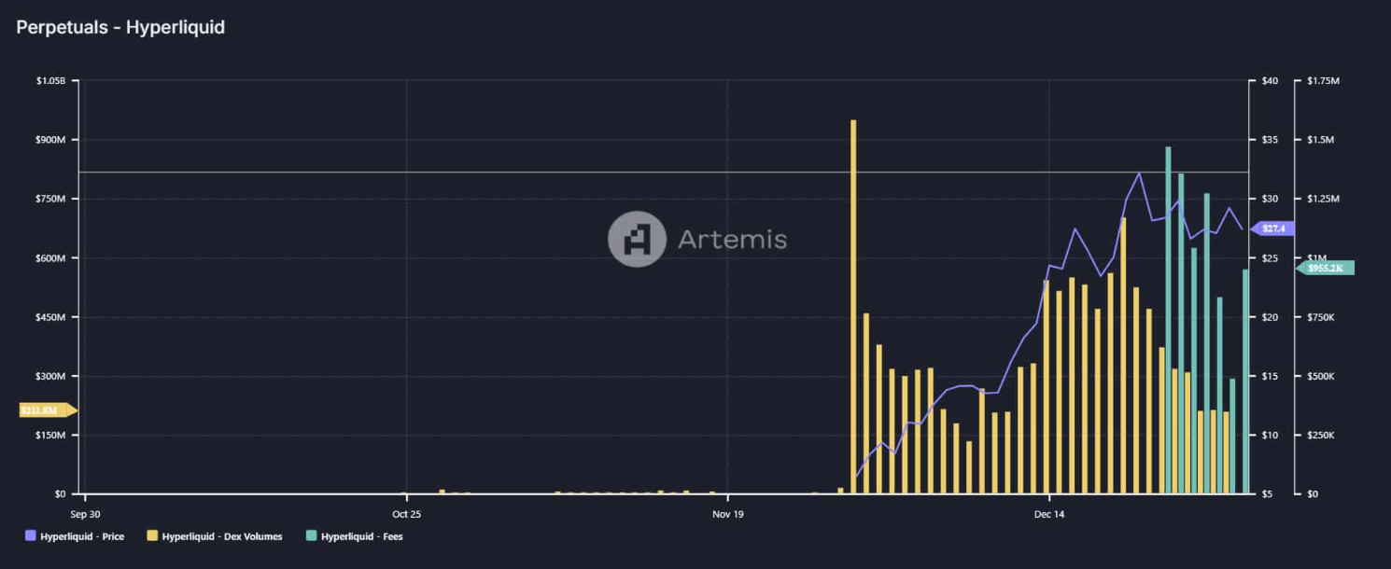Click the "Dec 14" date axis label
Screen dimensions: 1391x569
[1049, 514]
